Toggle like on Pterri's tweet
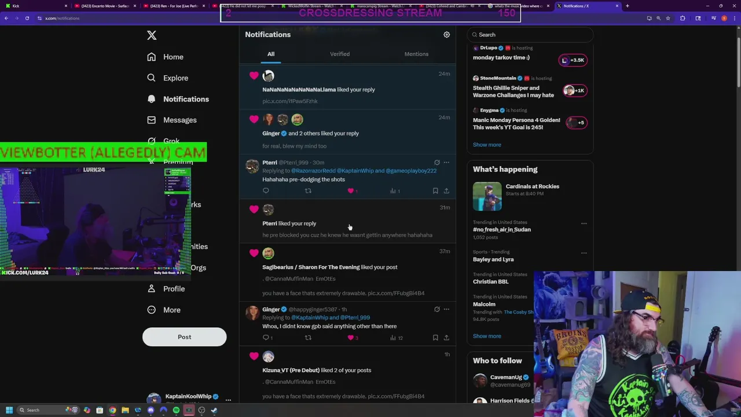The image size is (741, 417). [x=352, y=191]
